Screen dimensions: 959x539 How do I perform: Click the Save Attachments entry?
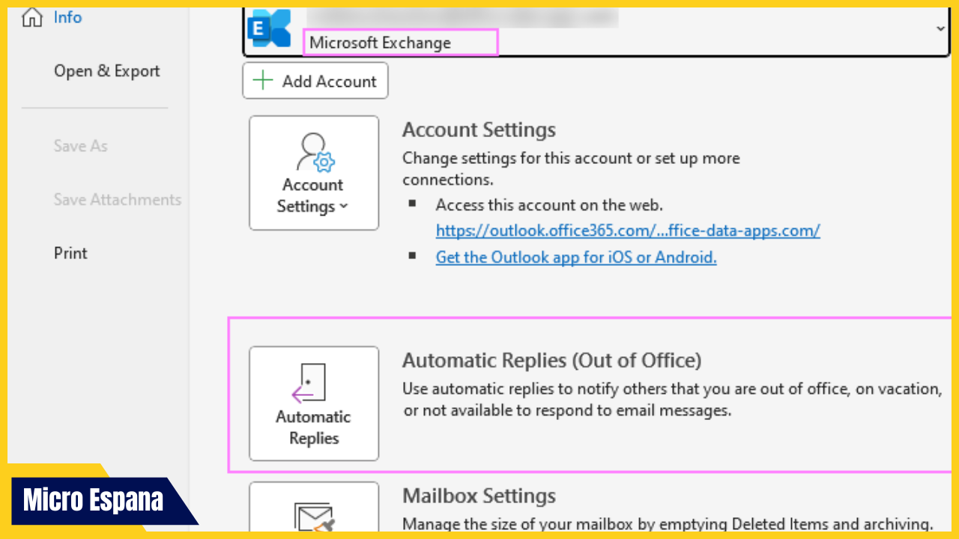[118, 199]
